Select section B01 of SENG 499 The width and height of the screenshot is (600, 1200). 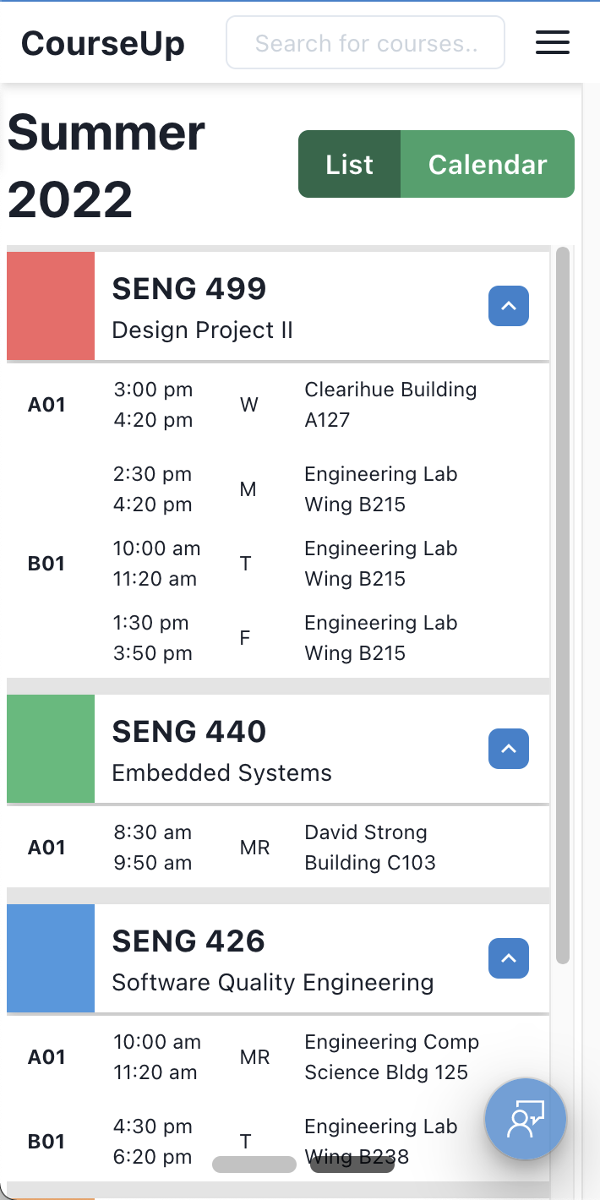pyautogui.click(x=46, y=564)
